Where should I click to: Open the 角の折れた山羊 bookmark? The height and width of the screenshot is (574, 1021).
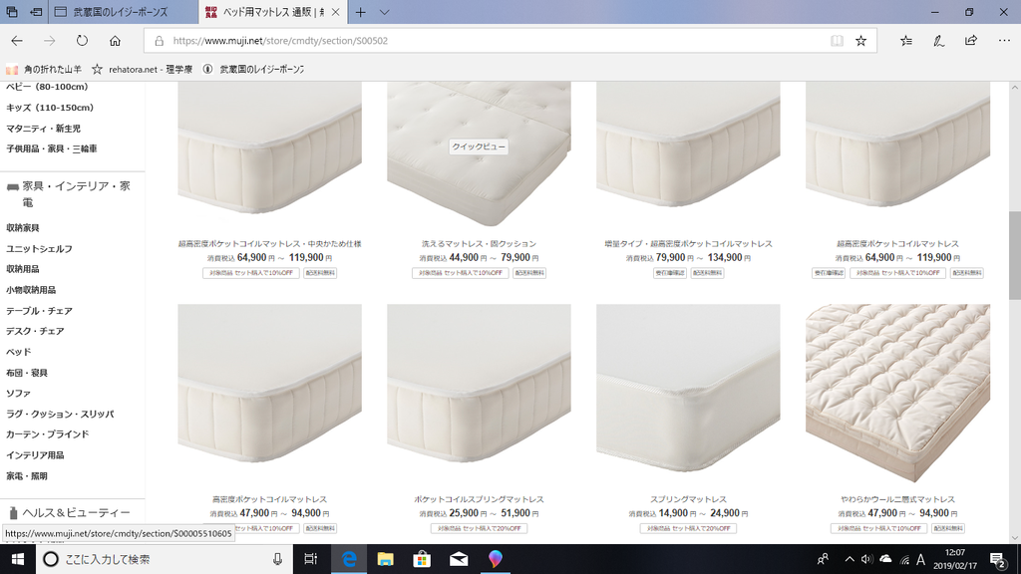44,69
